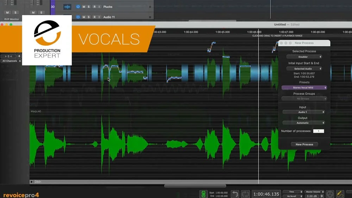Screen dimensions: 352x198
Task: Mute the second mixer channel strip
Action: [x=33, y=13]
